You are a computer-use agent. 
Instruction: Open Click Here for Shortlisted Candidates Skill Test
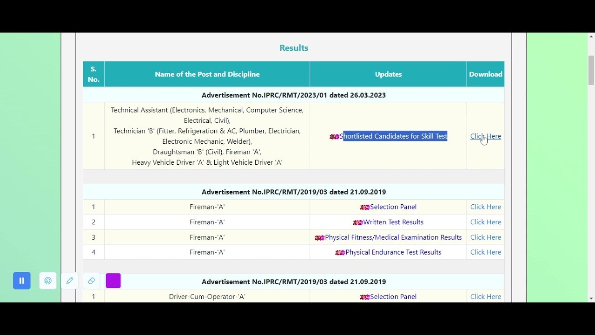pyautogui.click(x=486, y=136)
